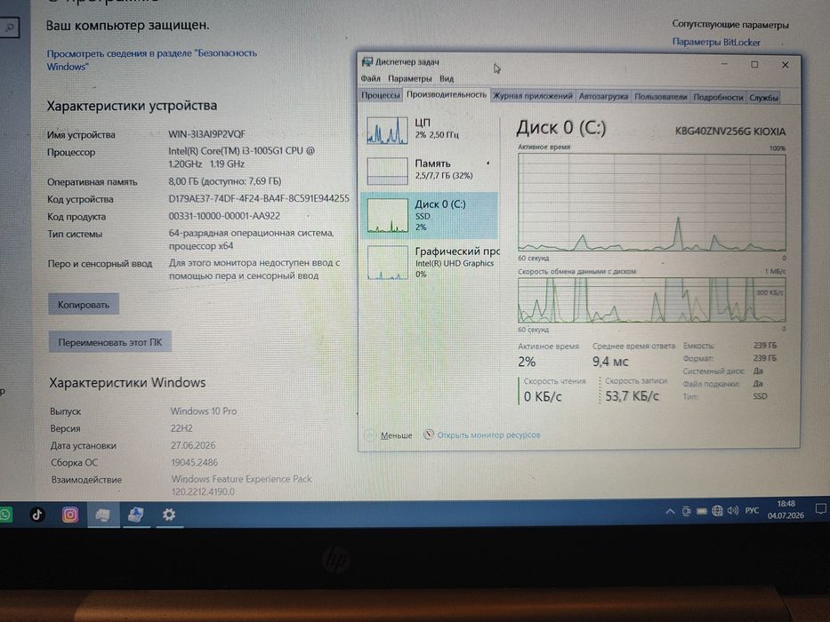The image size is (830, 622).
Task: Open the Открыть монитор ресурсов link
Action: coord(488,435)
